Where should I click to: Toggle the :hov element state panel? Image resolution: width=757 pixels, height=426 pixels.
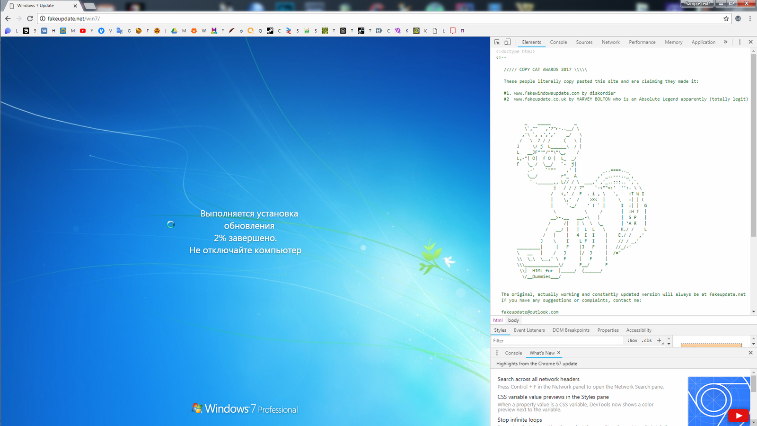(x=632, y=340)
